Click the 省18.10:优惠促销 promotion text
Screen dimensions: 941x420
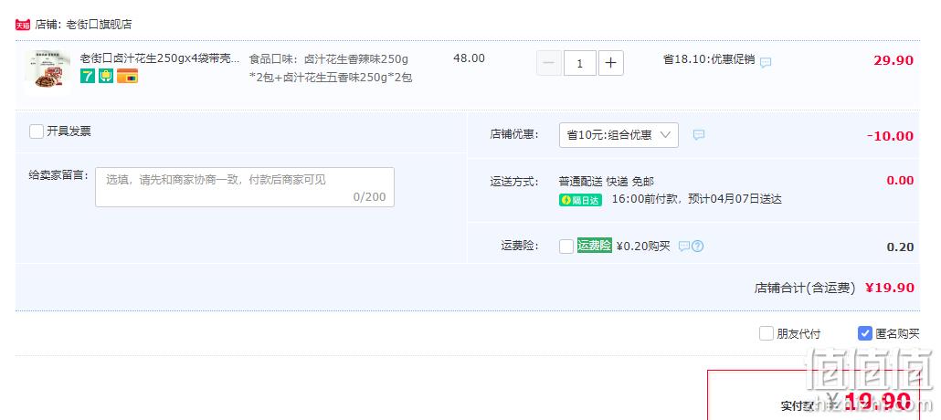point(709,59)
